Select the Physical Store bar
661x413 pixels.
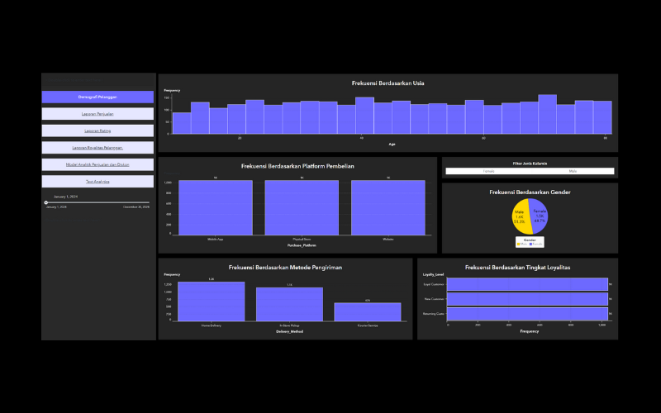[x=302, y=208]
